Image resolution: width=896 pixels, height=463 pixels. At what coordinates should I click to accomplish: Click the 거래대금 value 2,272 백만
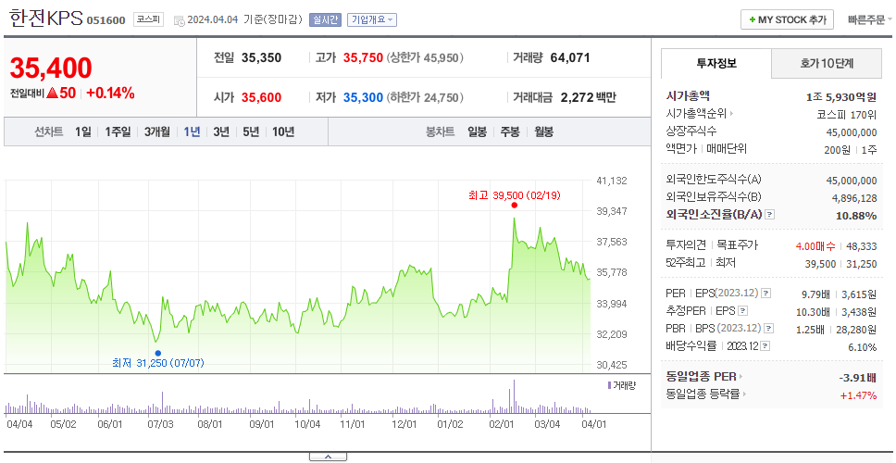[x=588, y=98]
